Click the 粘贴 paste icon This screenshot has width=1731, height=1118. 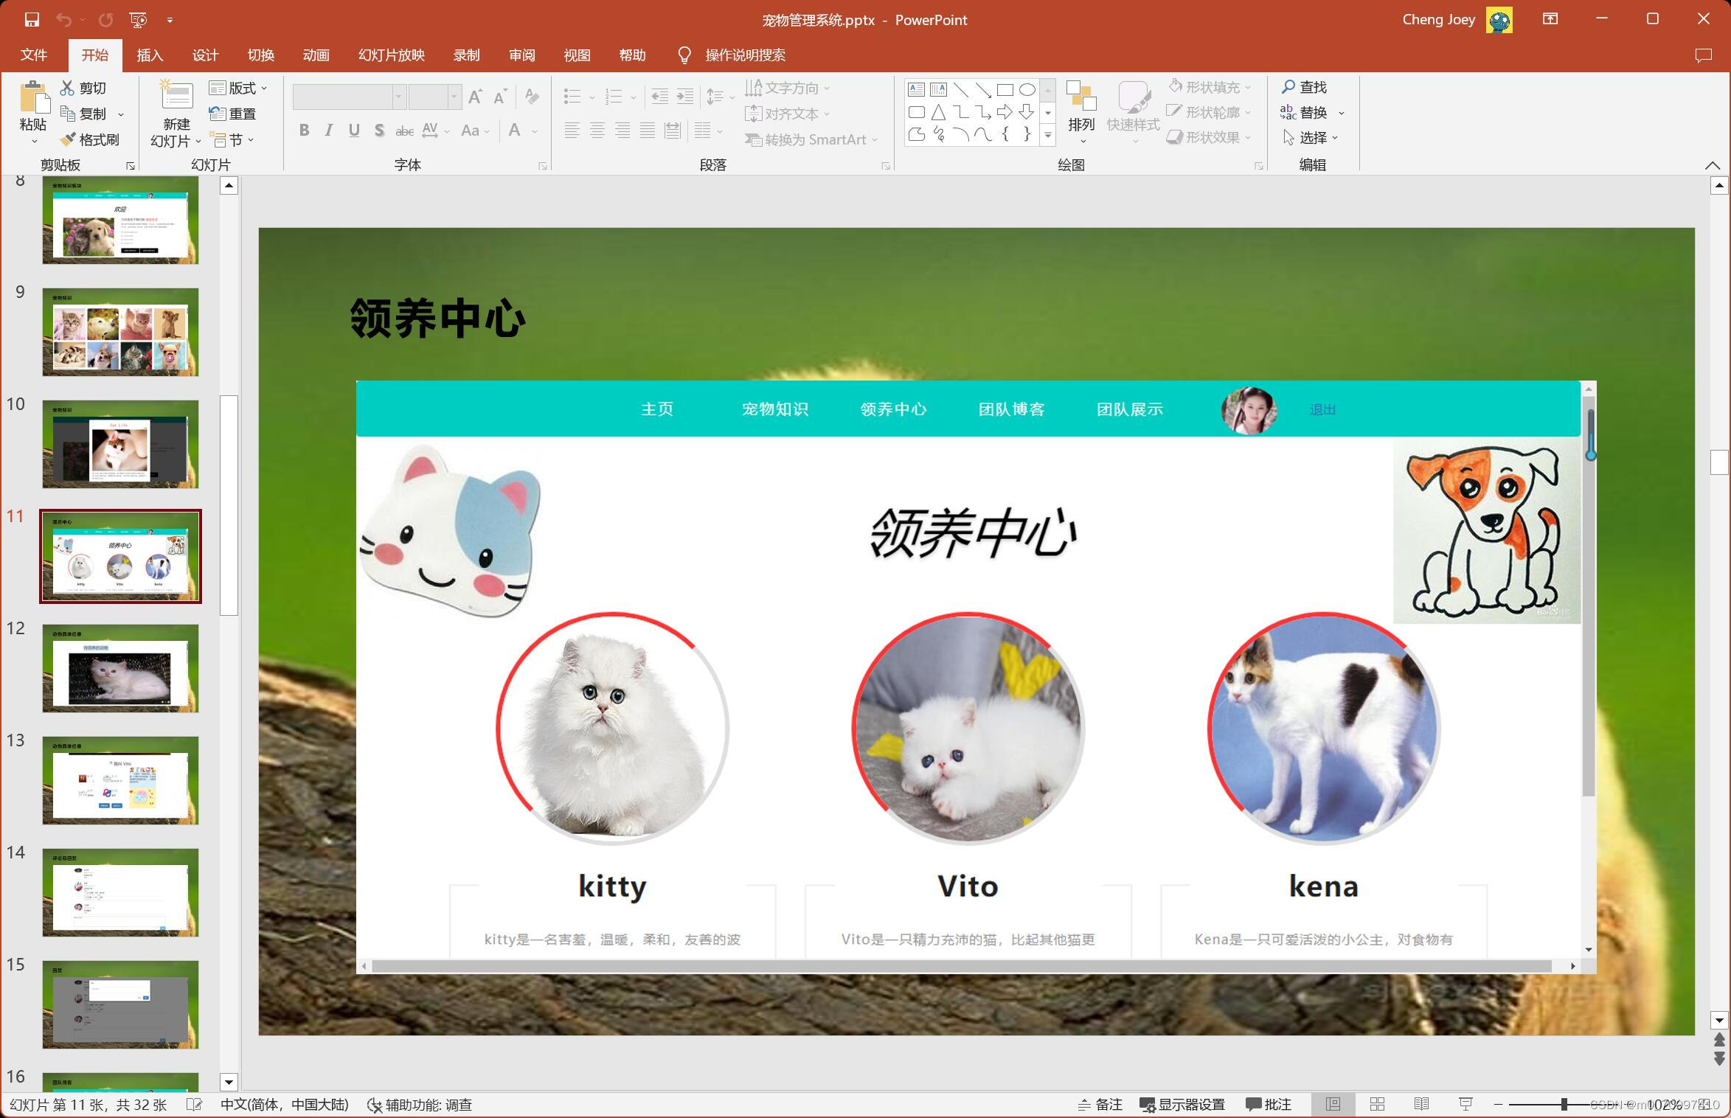33,97
